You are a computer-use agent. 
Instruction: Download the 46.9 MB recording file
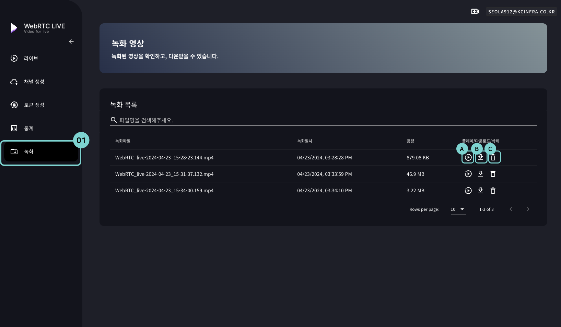481,174
